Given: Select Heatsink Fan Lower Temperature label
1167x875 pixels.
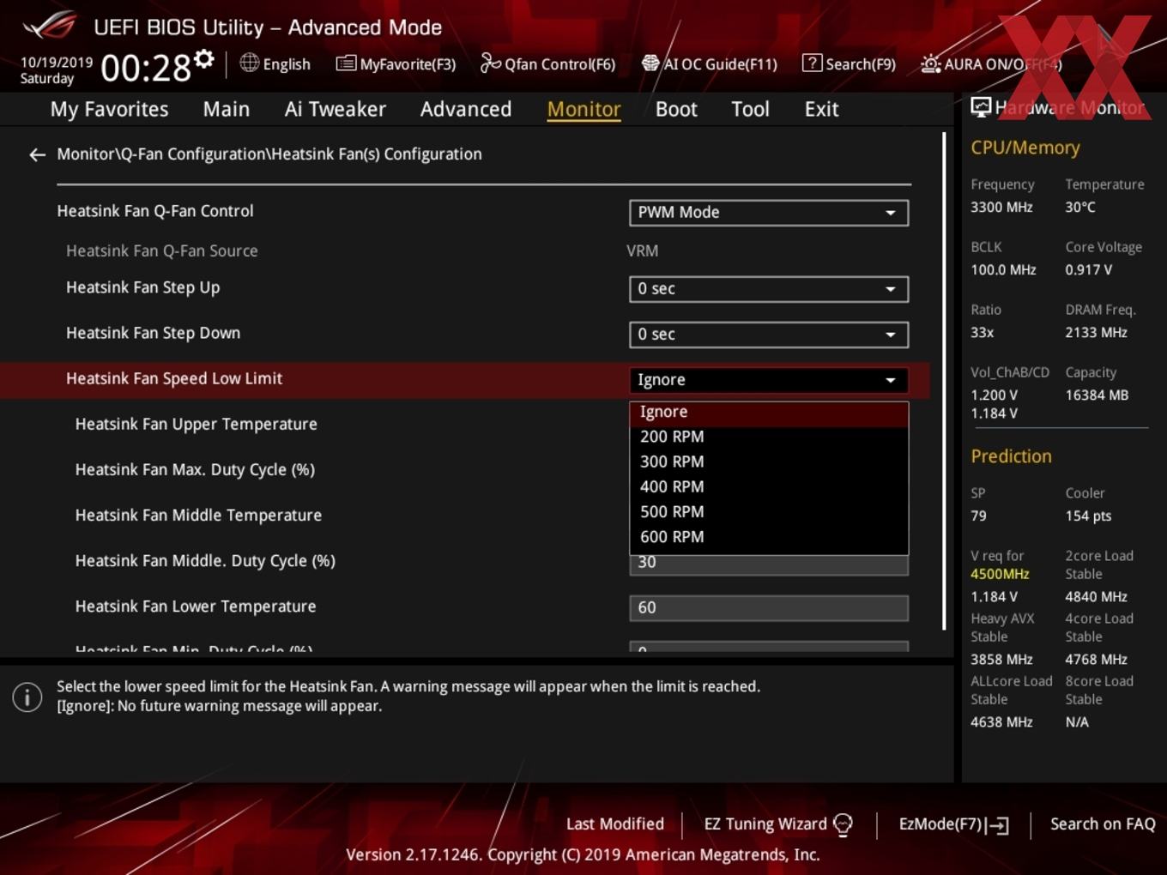Looking at the screenshot, I should (x=196, y=606).
